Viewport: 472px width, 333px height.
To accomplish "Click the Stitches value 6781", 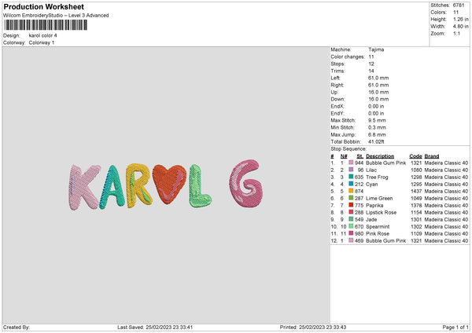I will coord(459,5).
